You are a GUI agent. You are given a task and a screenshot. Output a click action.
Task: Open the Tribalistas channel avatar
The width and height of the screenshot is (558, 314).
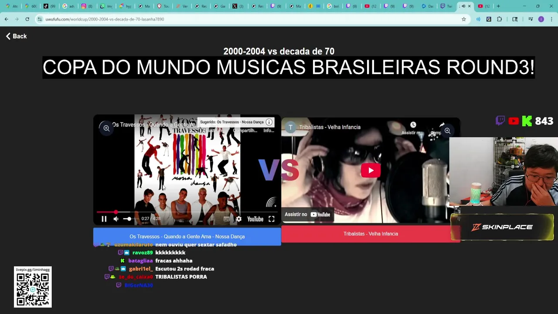click(x=291, y=127)
